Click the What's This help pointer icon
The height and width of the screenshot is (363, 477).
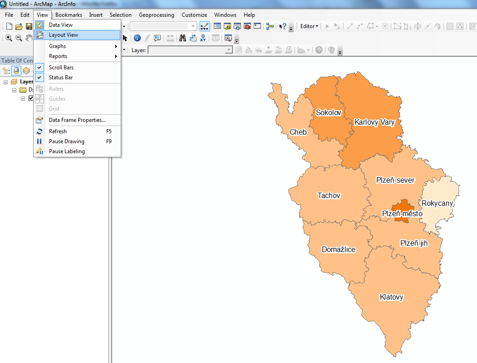pyautogui.click(x=283, y=26)
